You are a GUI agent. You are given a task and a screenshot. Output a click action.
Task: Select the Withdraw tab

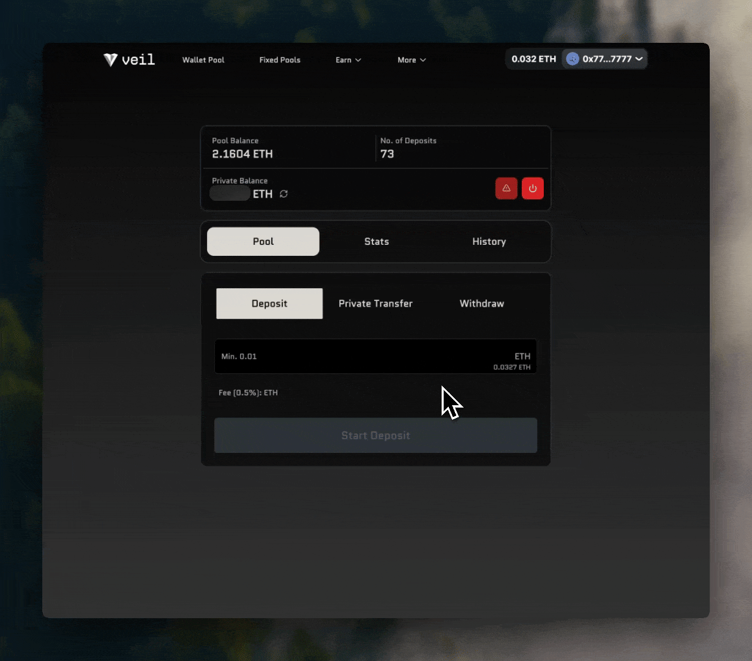point(482,304)
